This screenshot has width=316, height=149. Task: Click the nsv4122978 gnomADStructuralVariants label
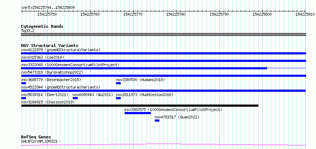(x=61, y=50)
